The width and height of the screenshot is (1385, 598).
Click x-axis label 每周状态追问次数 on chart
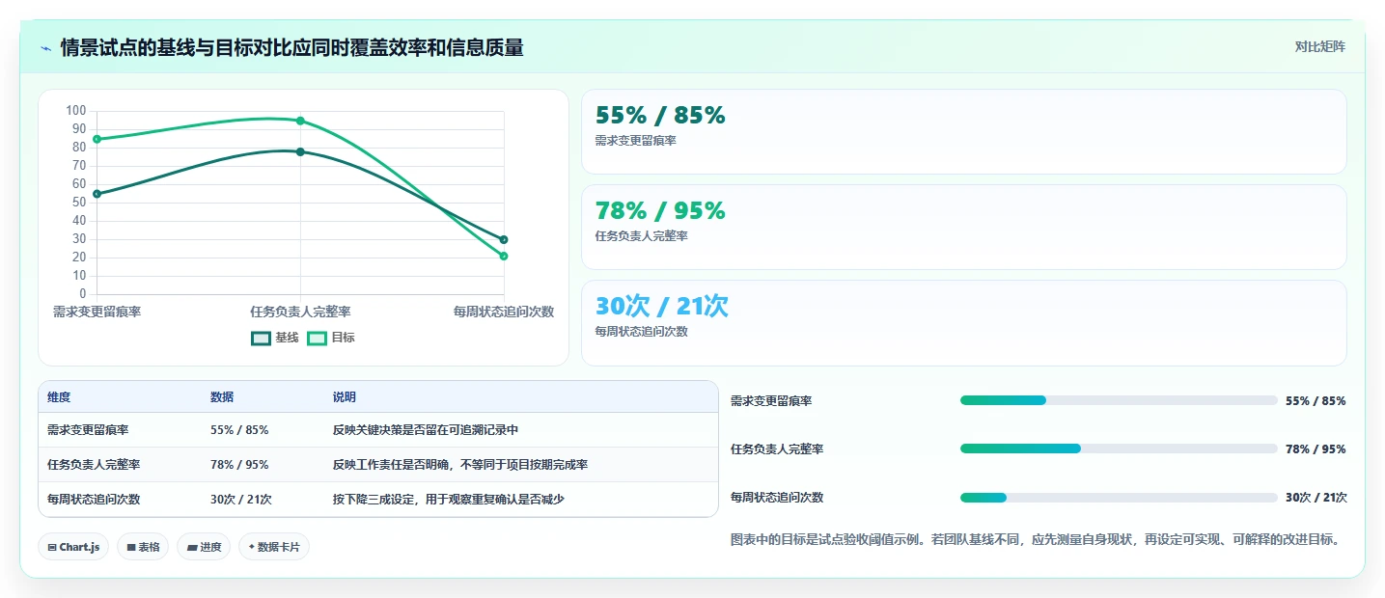[504, 312]
